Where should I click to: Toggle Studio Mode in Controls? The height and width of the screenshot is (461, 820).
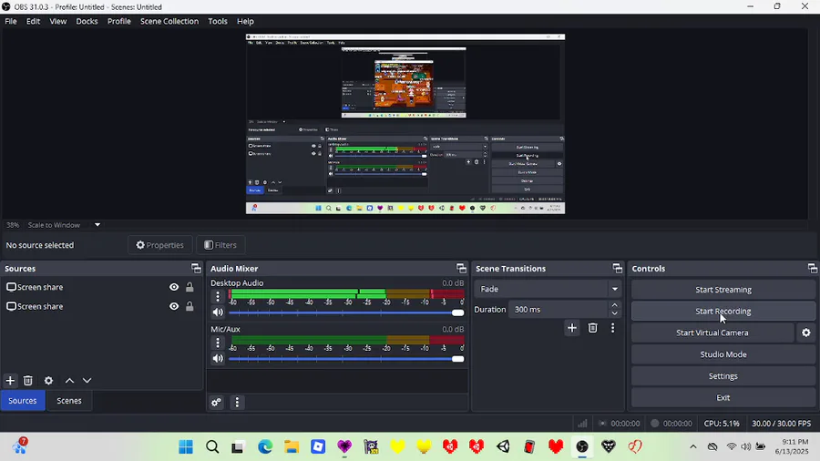pyautogui.click(x=723, y=354)
